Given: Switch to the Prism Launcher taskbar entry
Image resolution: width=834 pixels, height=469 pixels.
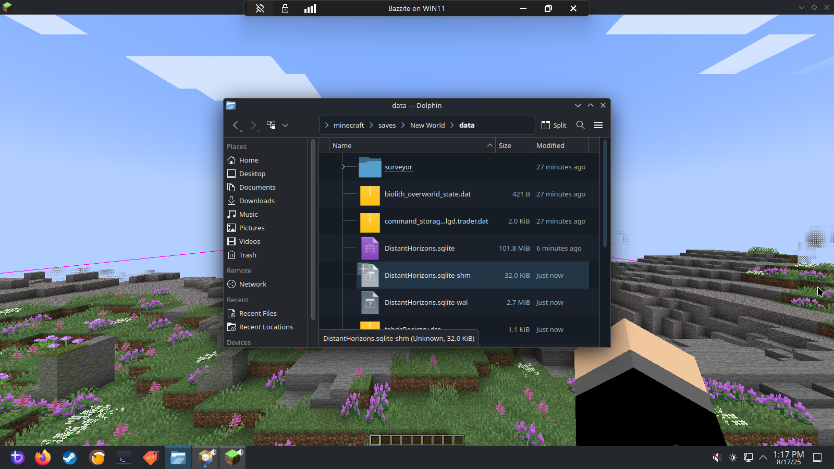Looking at the screenshot, I should (206, 458).
